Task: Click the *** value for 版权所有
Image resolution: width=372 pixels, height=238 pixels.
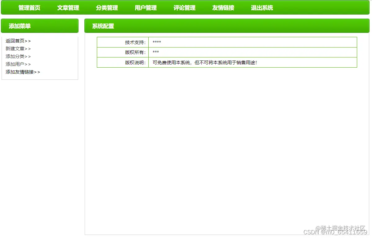Action: (156, 52)
